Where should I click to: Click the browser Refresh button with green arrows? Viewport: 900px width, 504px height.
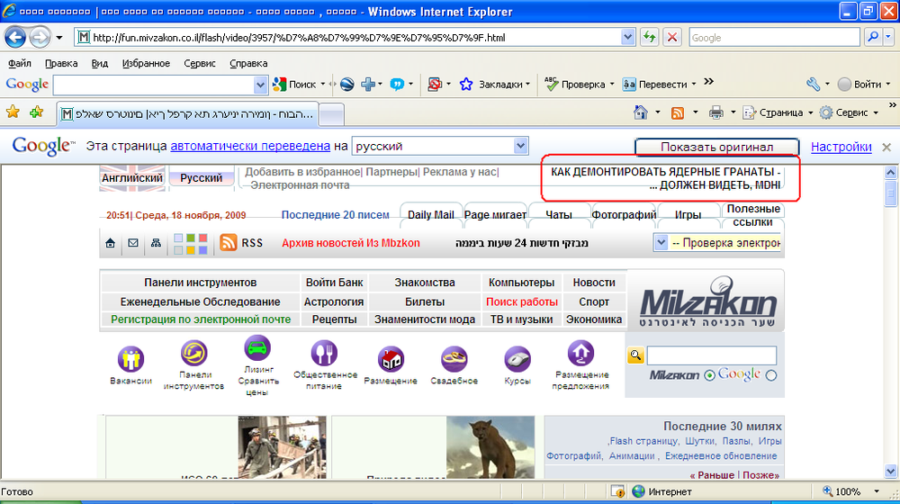[x=649, y=37]
